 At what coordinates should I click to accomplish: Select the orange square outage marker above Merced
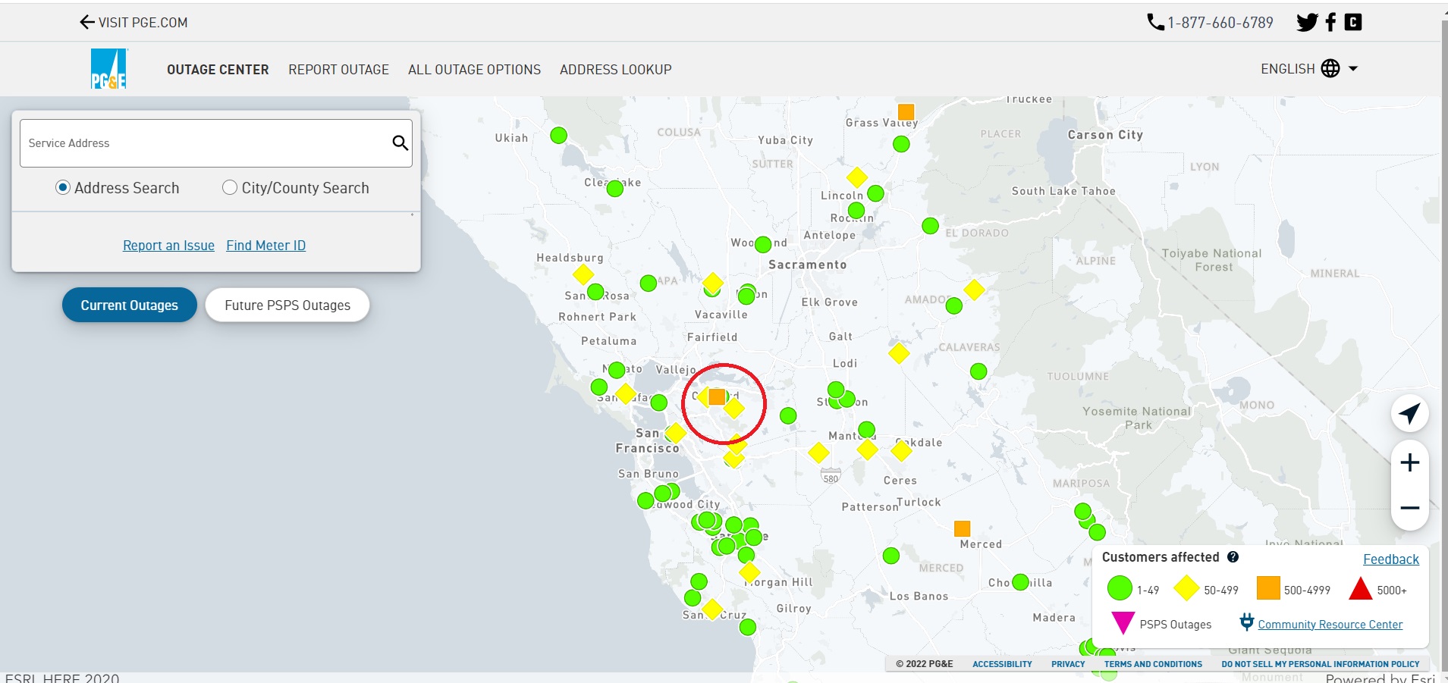click(x=962, y=528)
